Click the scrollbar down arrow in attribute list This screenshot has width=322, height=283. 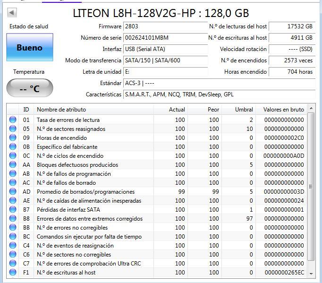311,274
